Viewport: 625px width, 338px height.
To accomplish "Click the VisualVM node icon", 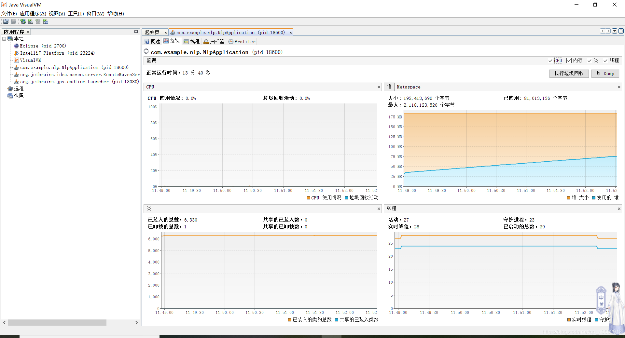I will 16,60.
